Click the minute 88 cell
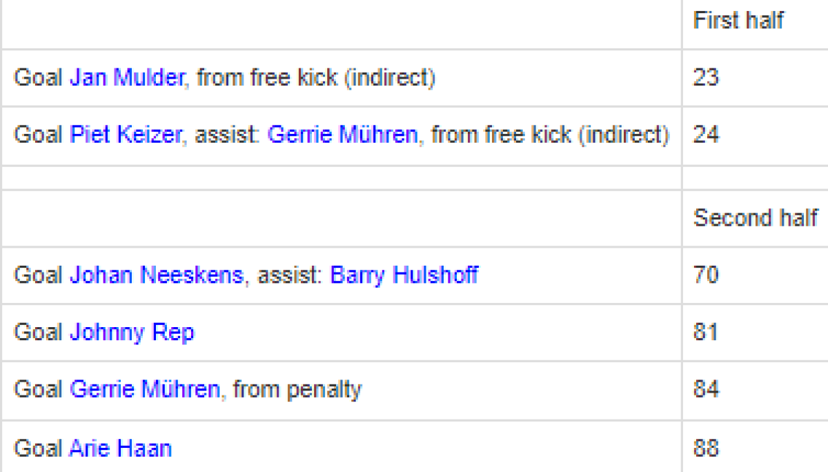 point(706,449)
